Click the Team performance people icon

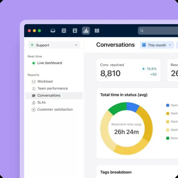coord(33,88)
